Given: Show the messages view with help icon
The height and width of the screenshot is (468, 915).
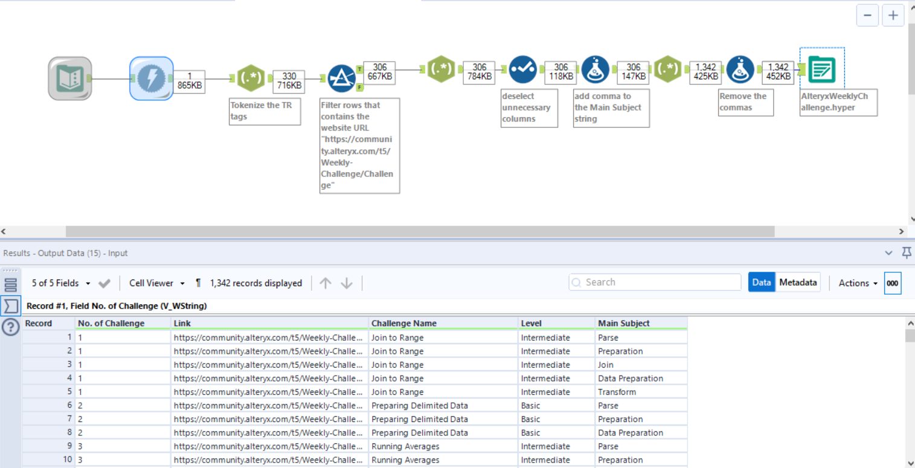Looking at the screenshot, I should [x=11, y=327].
